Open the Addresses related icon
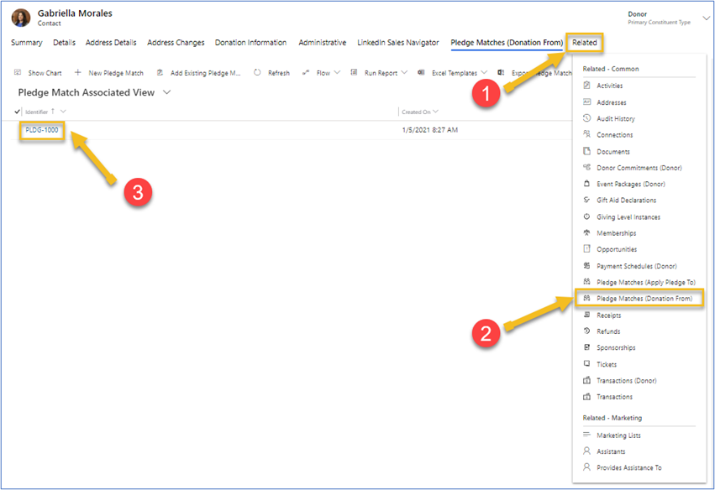This screenshot has width=715, height=490. pyautogui.click(x=586, y=102)
